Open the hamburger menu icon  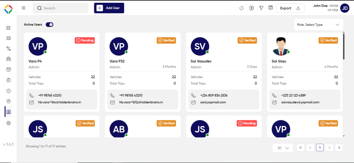[24, 8]
